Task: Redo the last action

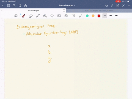Action: point(112,5)
